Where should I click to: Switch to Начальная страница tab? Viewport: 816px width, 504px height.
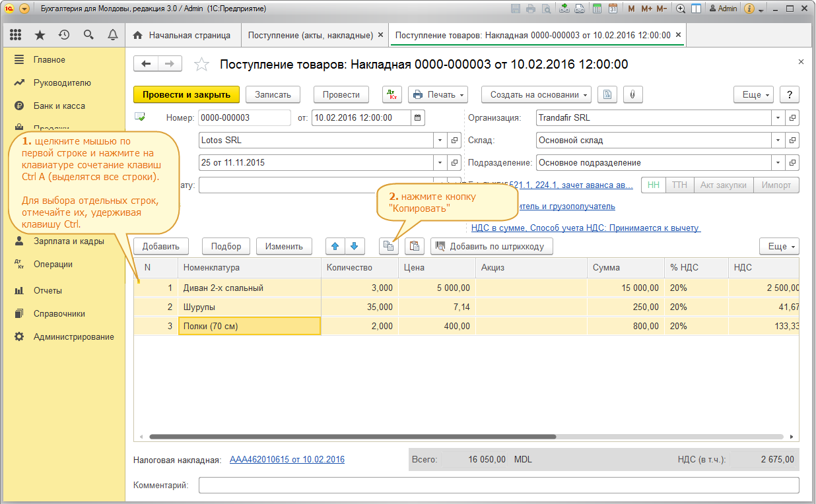(x=182, y=35)
